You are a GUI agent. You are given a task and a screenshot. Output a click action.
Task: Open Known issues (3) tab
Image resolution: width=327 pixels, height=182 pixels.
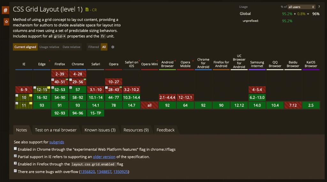click(100, 130)
